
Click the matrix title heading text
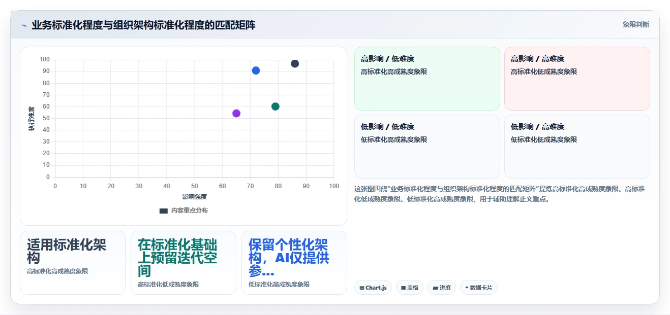(143, 25)
